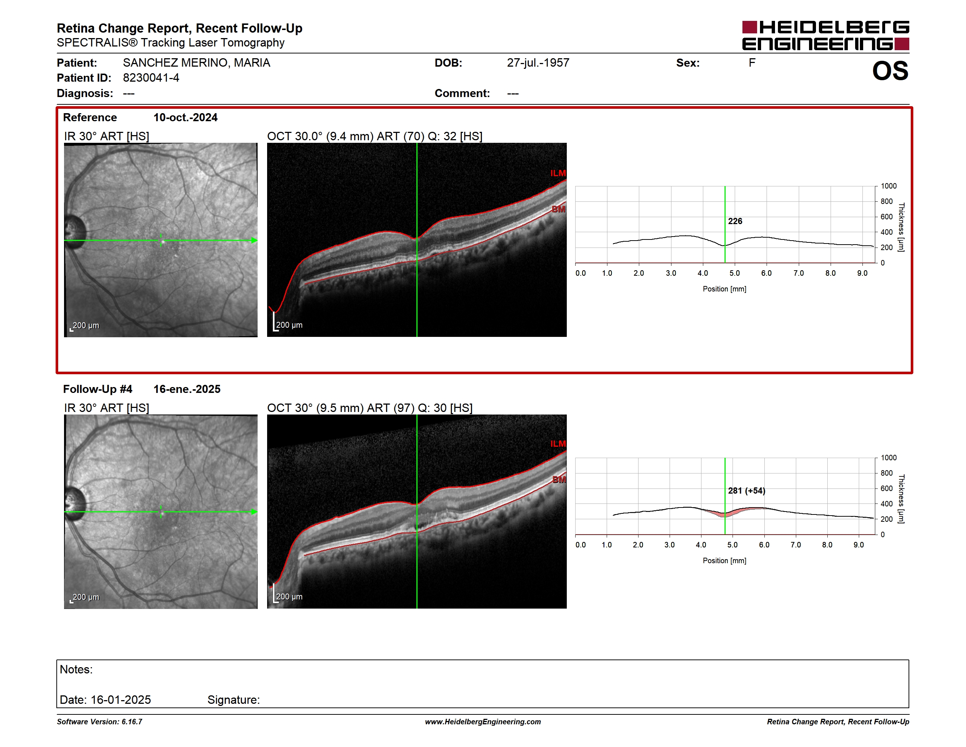Open the www.HeidelbergEngineering.com link
The width and height of the screenshot is (966, 747).
[x=483, y=722]
